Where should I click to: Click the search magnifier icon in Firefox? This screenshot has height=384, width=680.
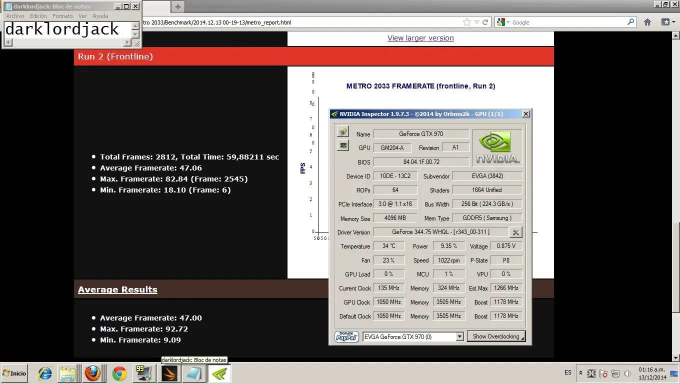point(631,22)
